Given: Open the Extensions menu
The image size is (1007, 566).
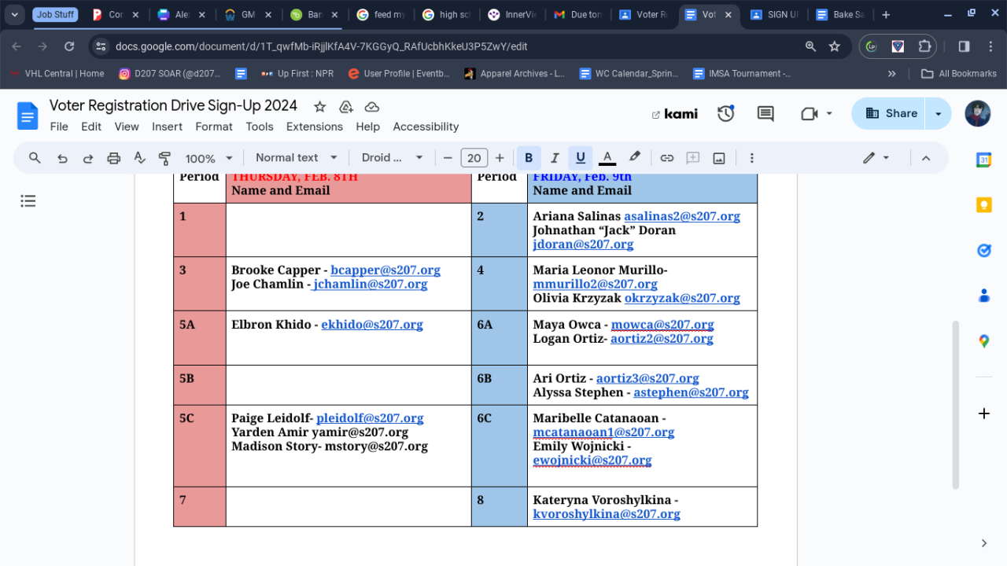Looking at the screenshot, I should point(314,127).
